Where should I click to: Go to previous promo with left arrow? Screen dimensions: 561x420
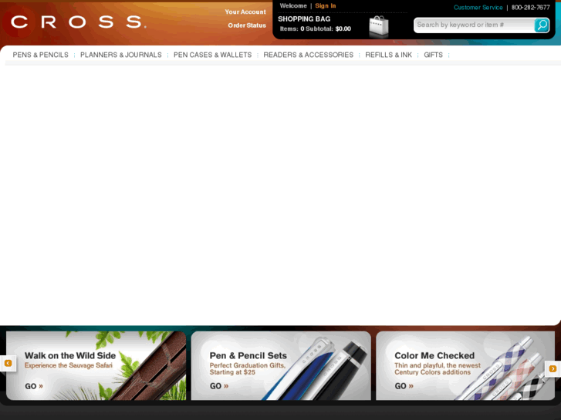(x=8, y=363)
